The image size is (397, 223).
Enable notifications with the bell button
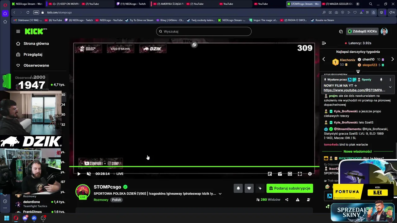click(238, 188)
